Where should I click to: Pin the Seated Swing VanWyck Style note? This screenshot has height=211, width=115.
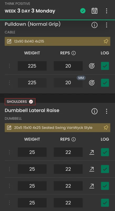pos(106,128)
